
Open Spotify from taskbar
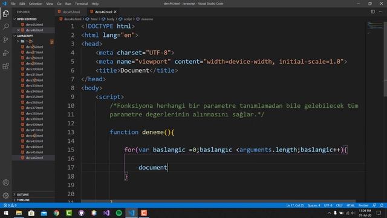(x=119, y=213)
